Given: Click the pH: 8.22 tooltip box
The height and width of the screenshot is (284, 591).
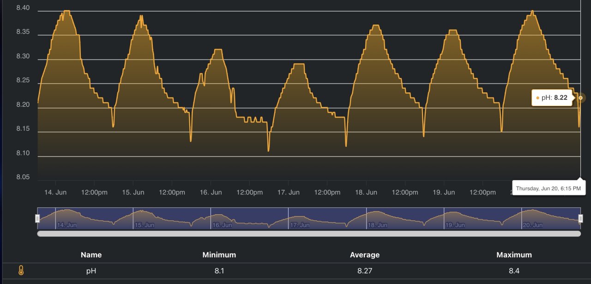Looking at the screenshot, I should point(553,98).
